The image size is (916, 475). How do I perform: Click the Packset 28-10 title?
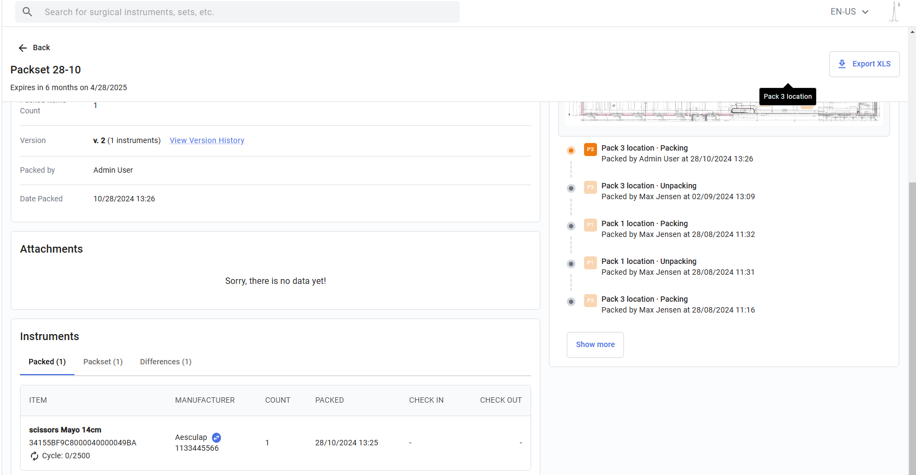point(45,70)
